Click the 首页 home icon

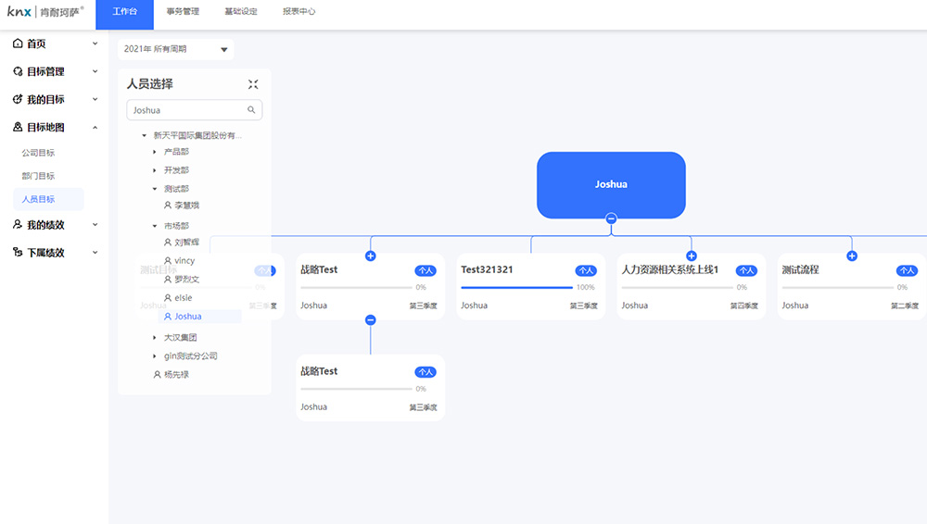(x=18, y=44)
